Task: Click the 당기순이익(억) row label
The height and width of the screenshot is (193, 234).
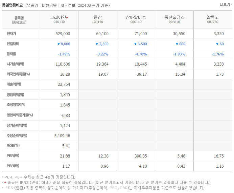Action: click(x=17, y=125)
